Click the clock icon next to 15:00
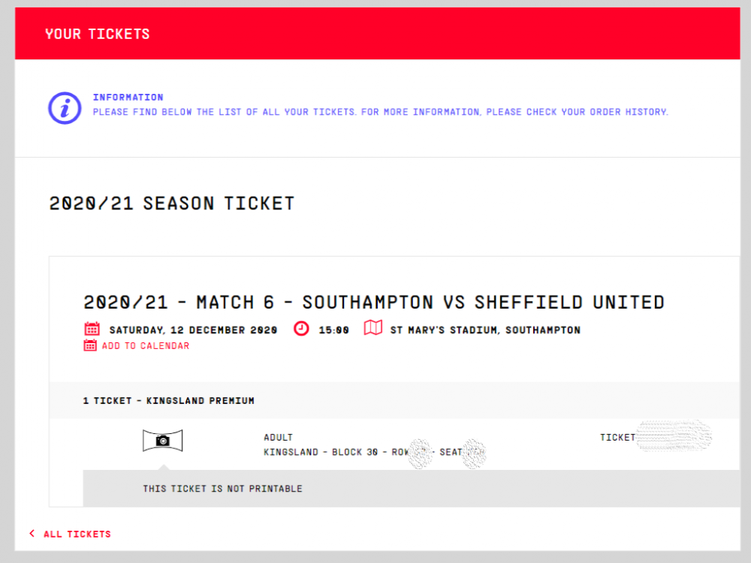Screen dimensions: 751x563 [301, 329]
